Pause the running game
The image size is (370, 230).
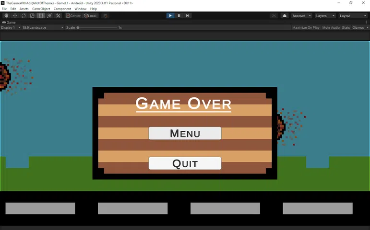[x=179, y=16]
